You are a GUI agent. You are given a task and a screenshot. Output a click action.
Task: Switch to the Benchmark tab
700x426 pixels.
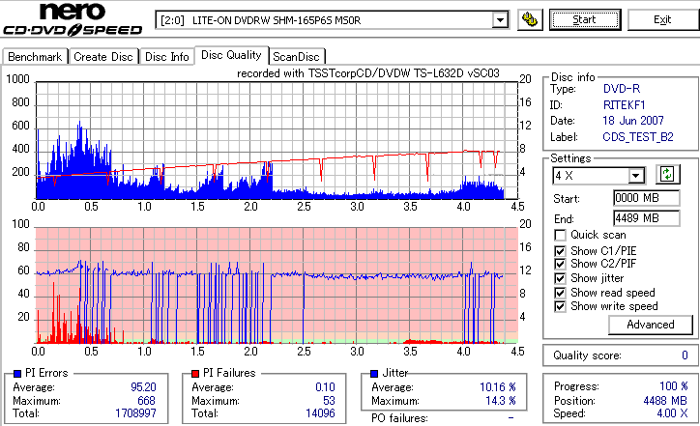pos(35,57)
